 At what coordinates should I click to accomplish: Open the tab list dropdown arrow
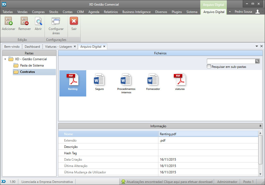click(x=257, y=46)
